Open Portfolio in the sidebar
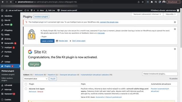Image resolution: width=182 pixels, height=102 pixels. click(x=8, y=52)
